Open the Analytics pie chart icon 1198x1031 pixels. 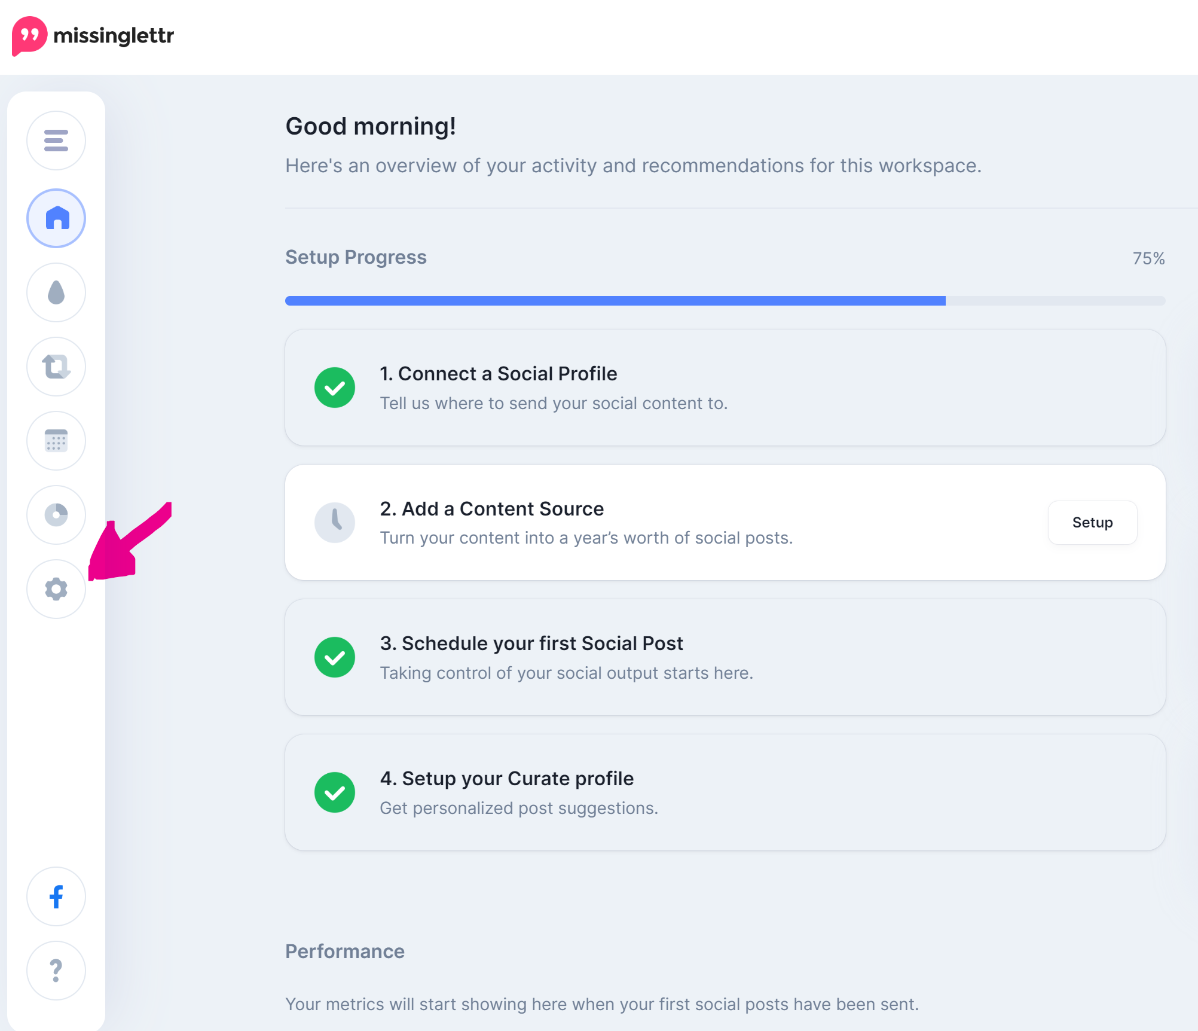pyautogui.click(x=56, y=515)
